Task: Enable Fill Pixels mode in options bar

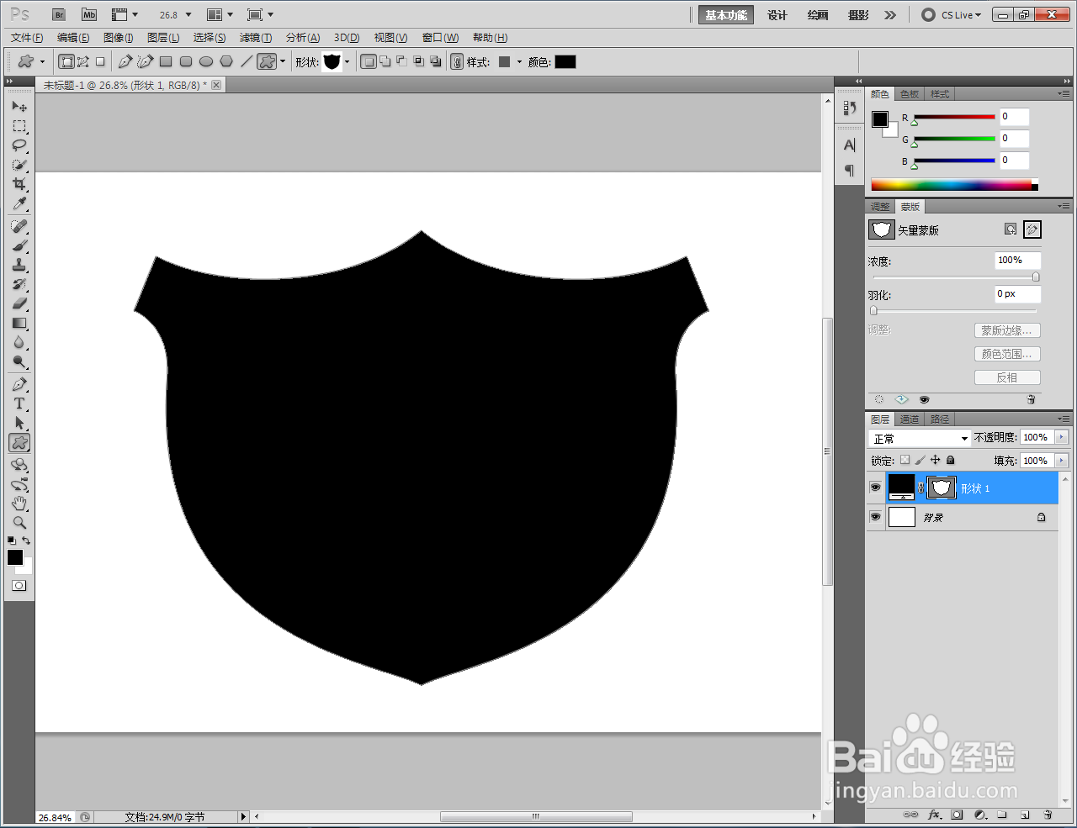Action: [100, 61]
